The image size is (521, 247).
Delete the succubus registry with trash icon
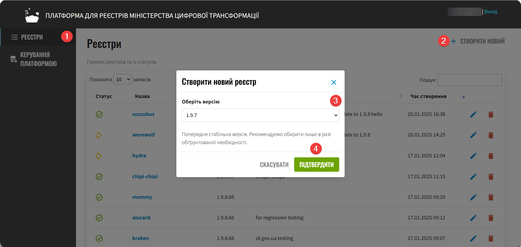pos(491,115)
